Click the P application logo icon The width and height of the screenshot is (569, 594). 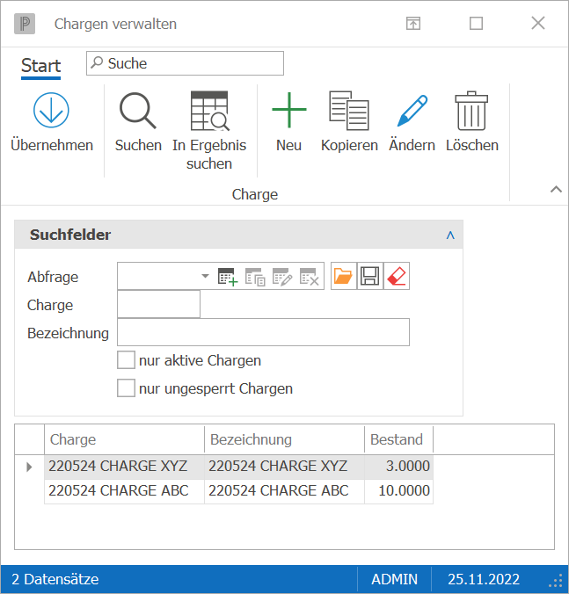click(25, 24)
